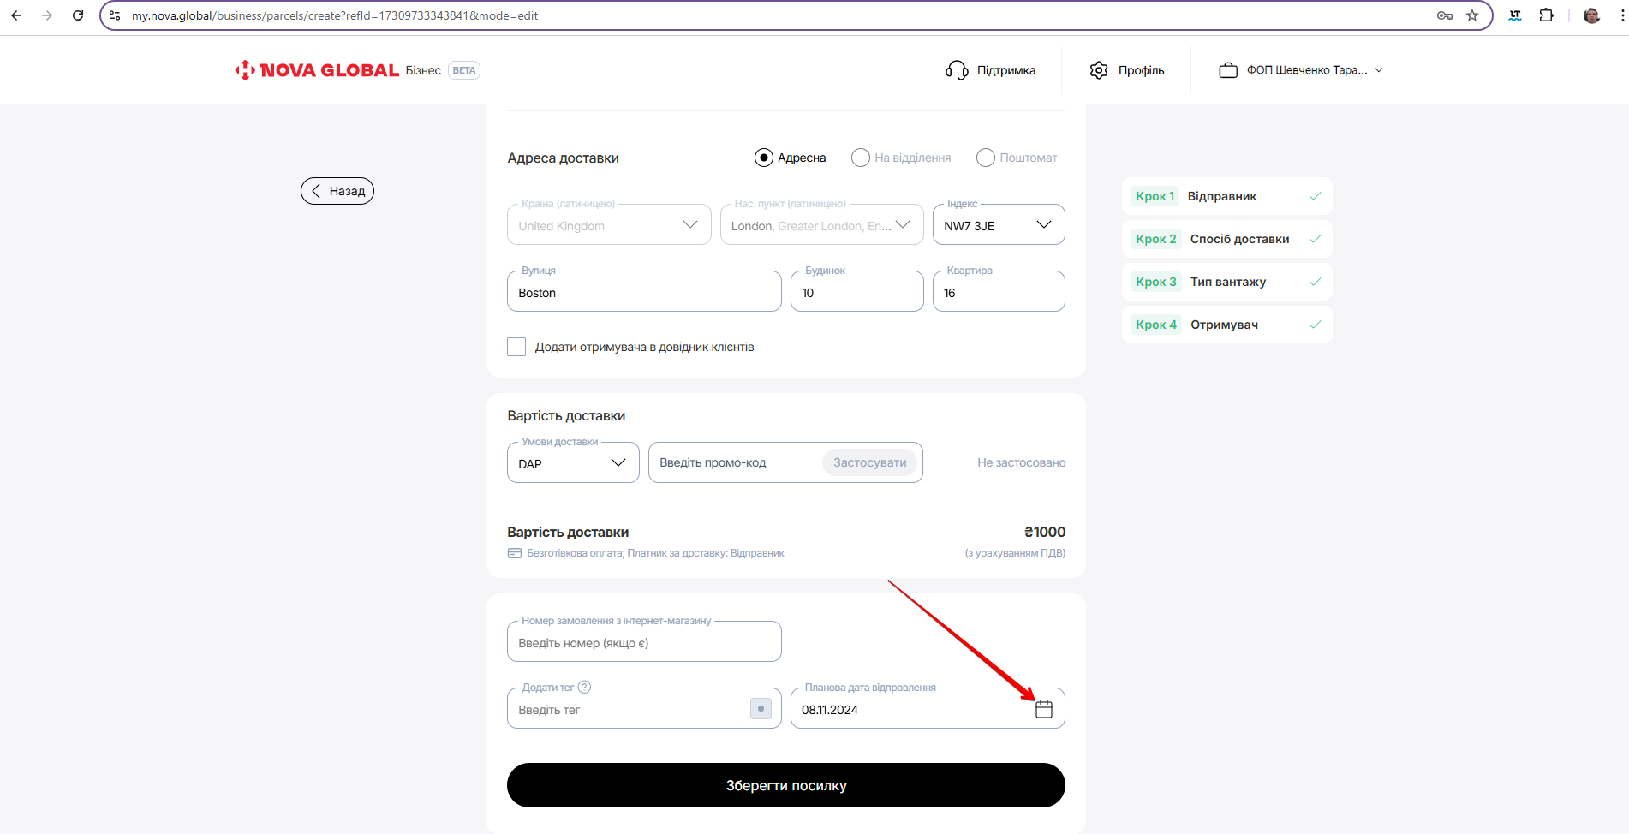The width and height of the screenshot is (1629, 834).
Task: Select the На відділення radio option
Action: (861, 158)
